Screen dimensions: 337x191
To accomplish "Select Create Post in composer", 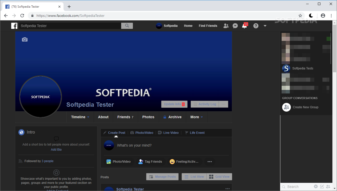I will click(114, 133).
